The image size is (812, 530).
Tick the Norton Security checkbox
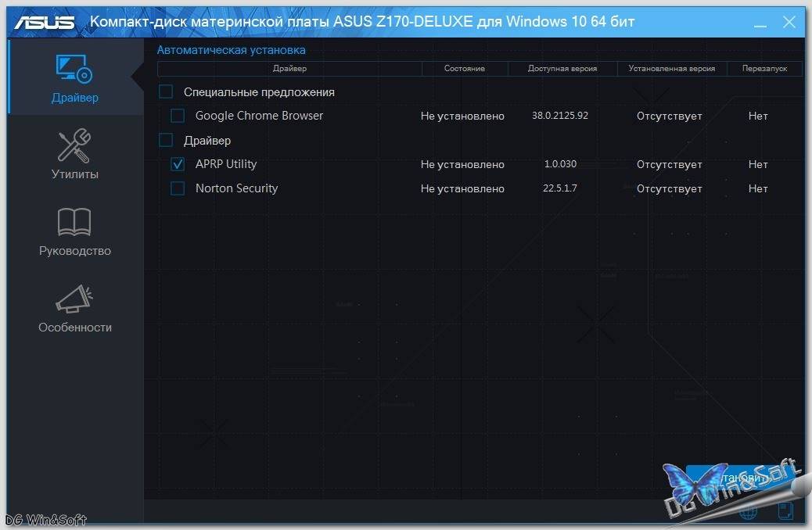[x=178, y=188]
